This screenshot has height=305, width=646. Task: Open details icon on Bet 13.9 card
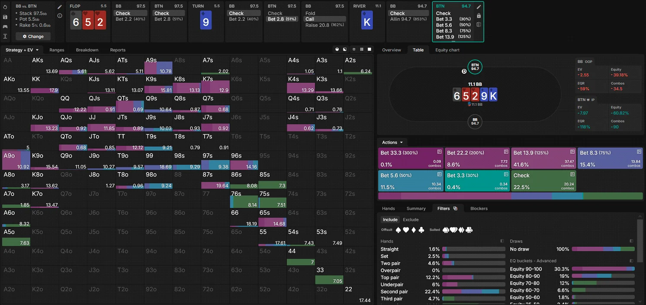(x=572, y=152)
